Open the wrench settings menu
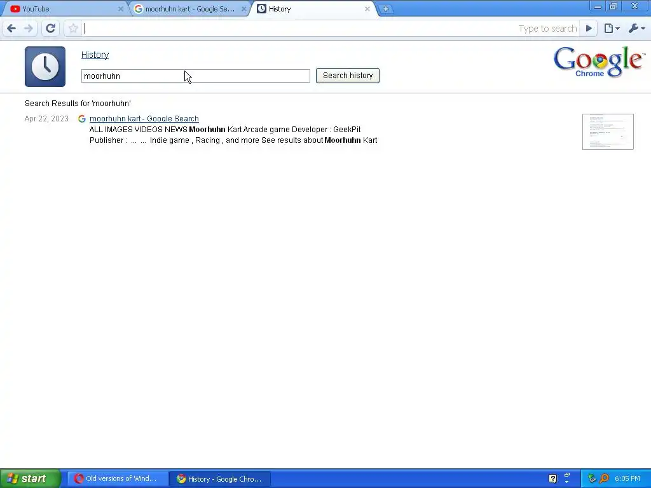This screenshot has width=651, height=488. 636,29
